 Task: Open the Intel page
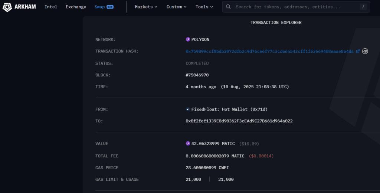(x=50, y=7)
